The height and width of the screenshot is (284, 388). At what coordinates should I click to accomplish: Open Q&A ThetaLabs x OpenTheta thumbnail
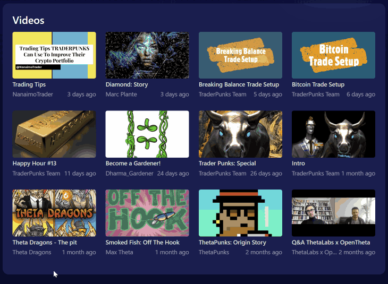[x=333, y=213]
